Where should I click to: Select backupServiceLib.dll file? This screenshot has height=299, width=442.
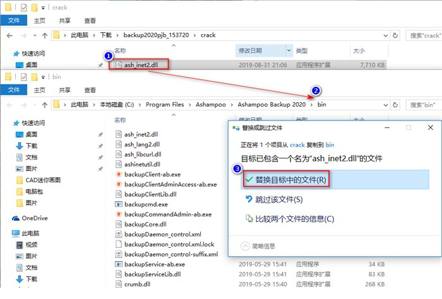[153, 274]
